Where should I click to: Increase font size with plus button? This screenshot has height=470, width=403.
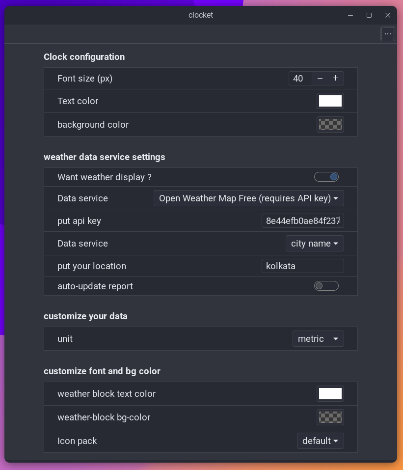[x=336, y=78]
